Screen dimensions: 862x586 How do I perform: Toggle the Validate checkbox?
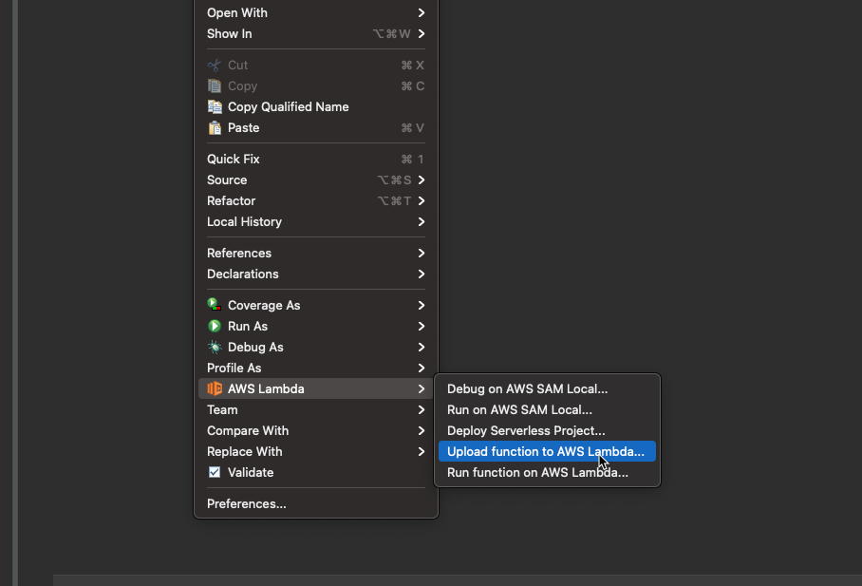coord(215,472)
